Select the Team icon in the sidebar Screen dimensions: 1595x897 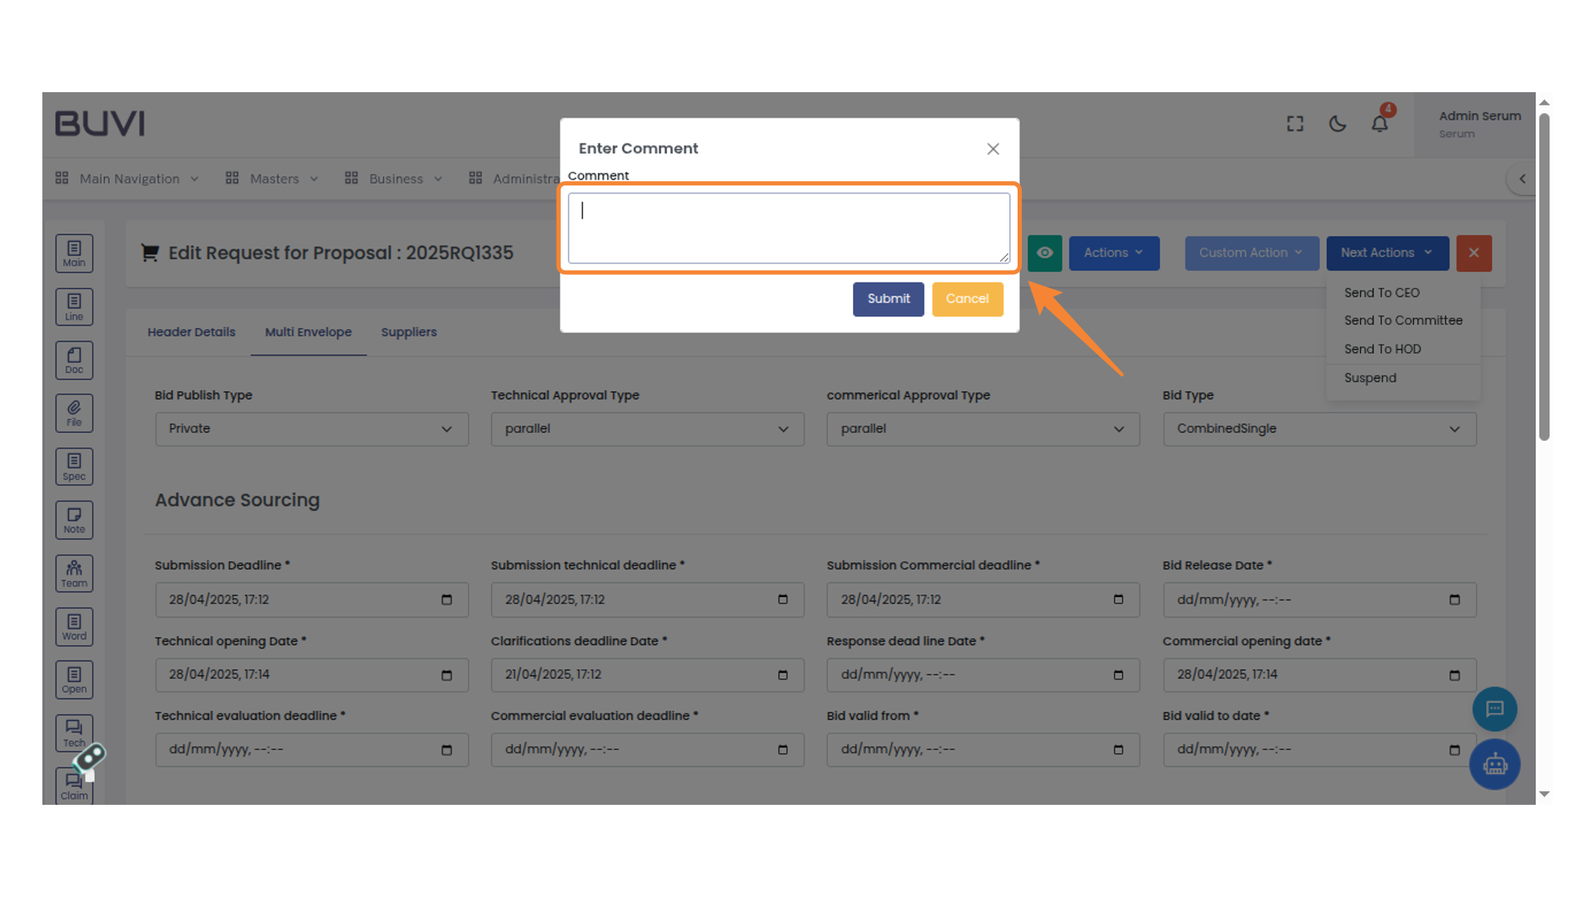click(74, 573)
